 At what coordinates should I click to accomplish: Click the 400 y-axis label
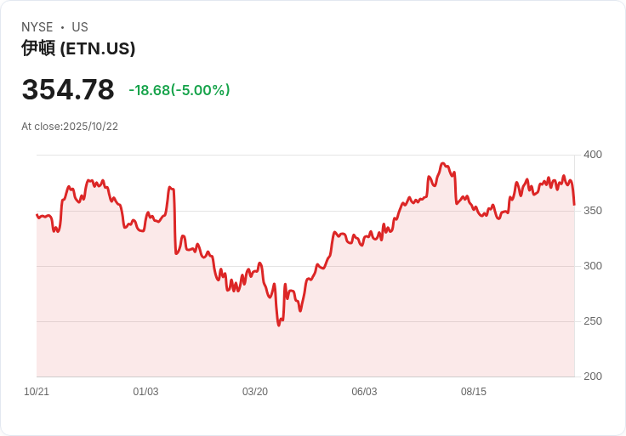pos(593,155)
